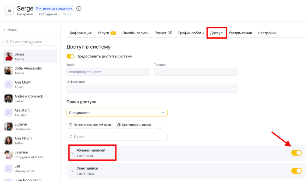Expand the Окно записи rights section
Screen dimensions: 307x181
[x=72, y=171]
